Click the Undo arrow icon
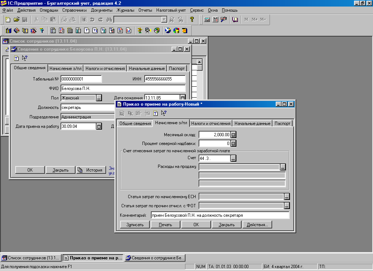 [x=92, y=20]
